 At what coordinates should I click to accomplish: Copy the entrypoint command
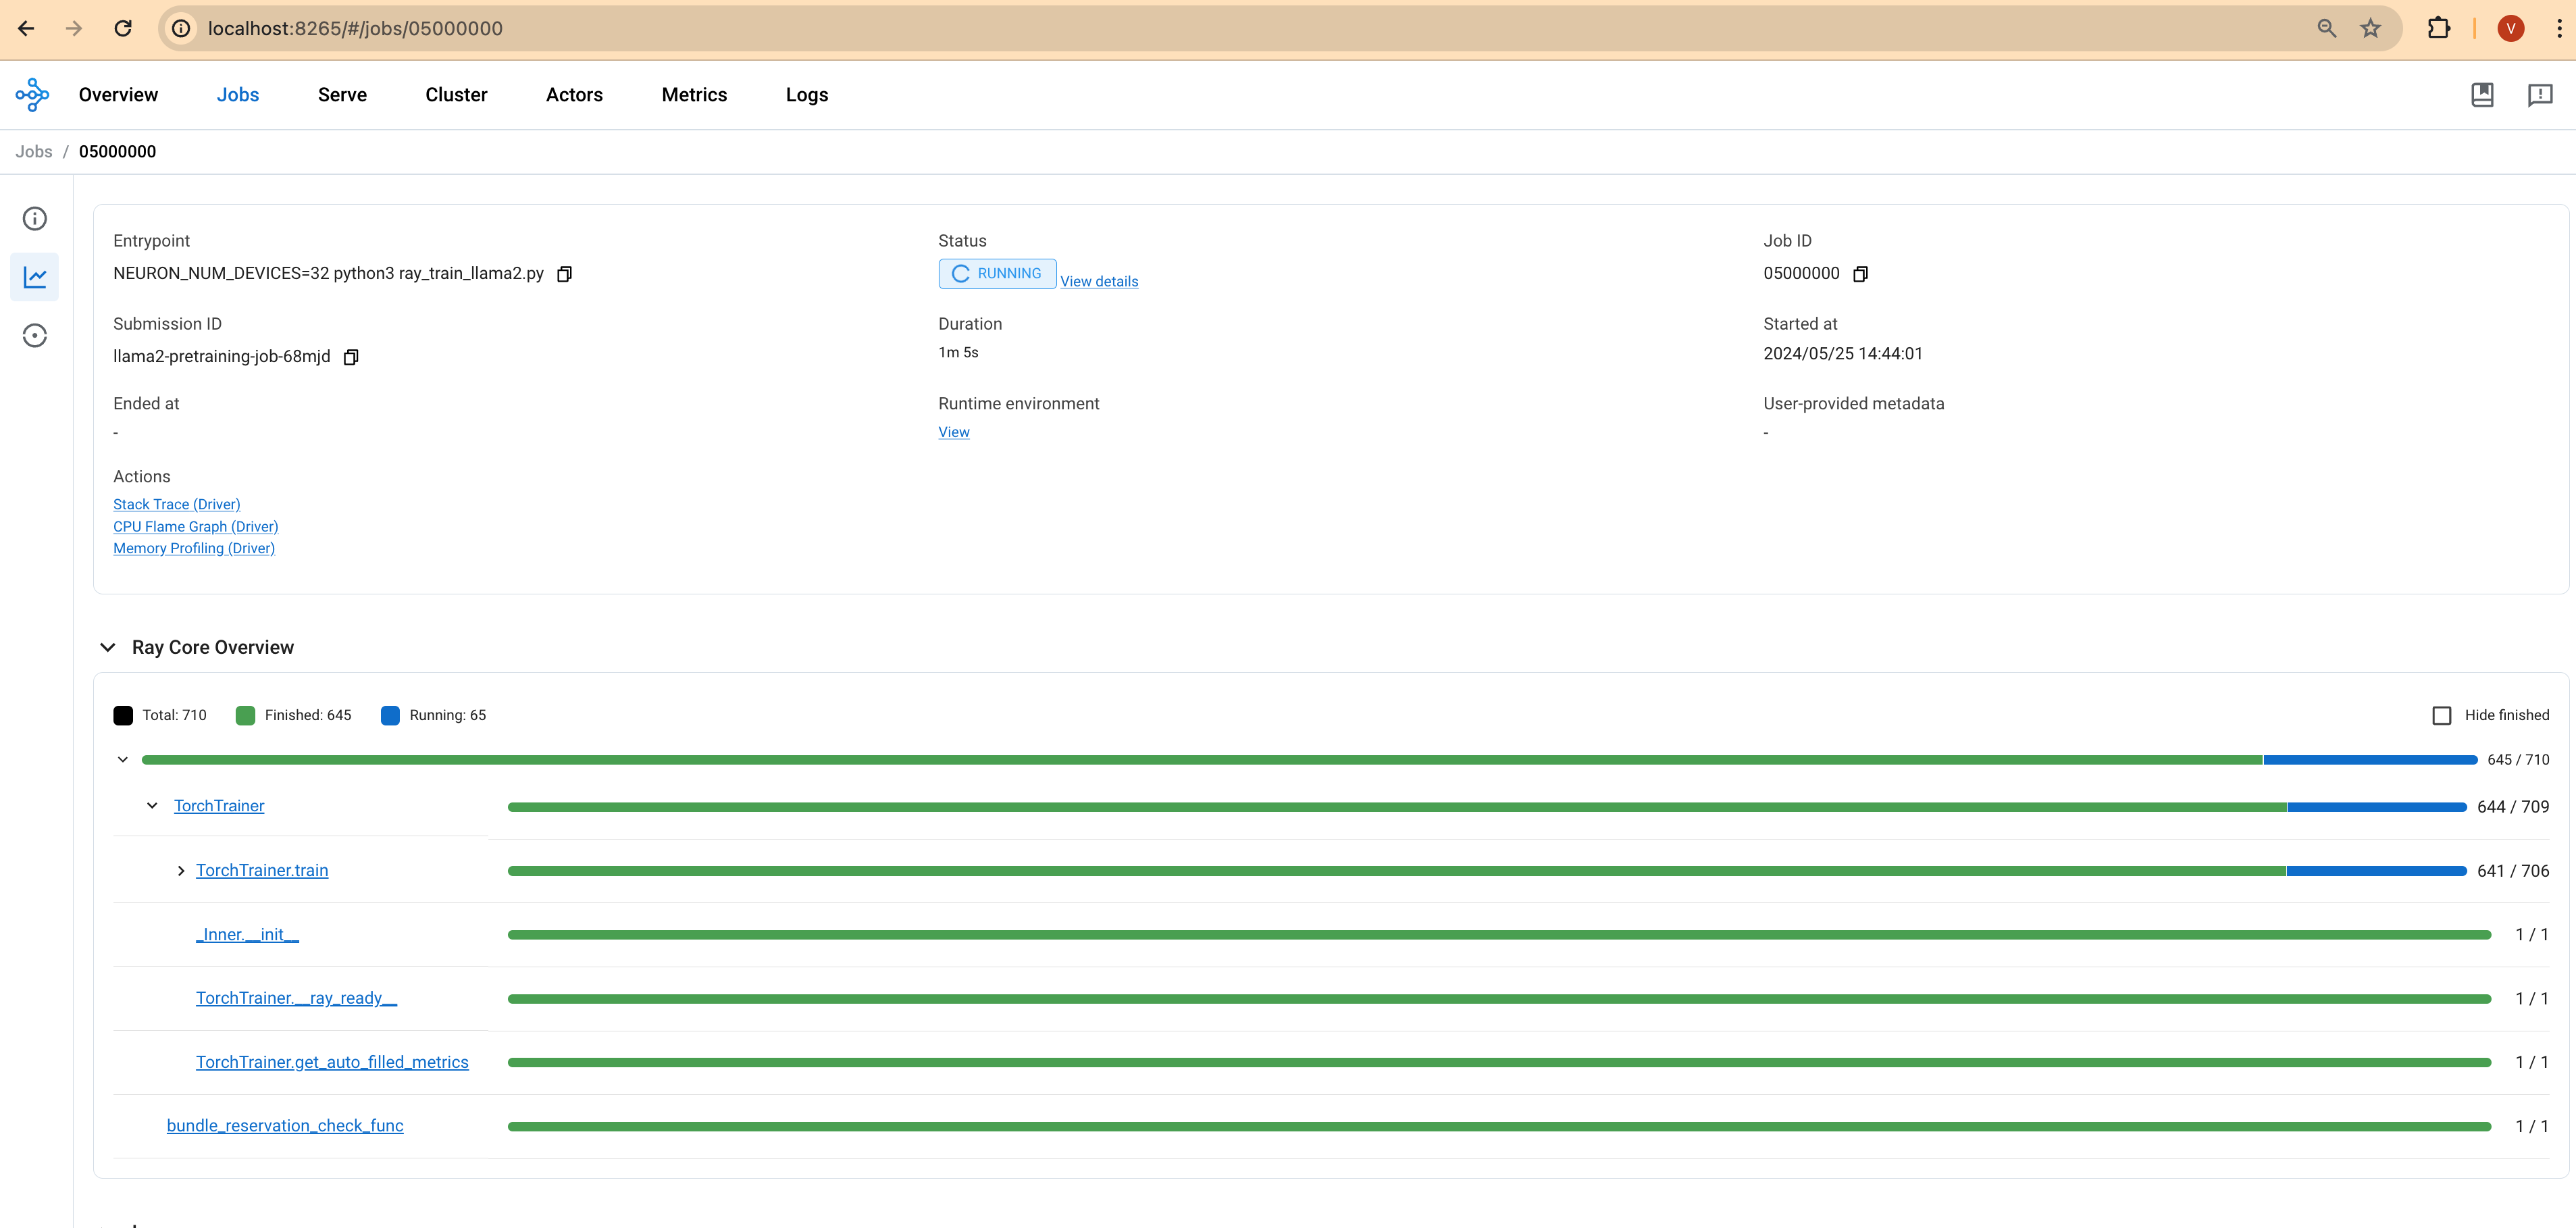point(564,274)
